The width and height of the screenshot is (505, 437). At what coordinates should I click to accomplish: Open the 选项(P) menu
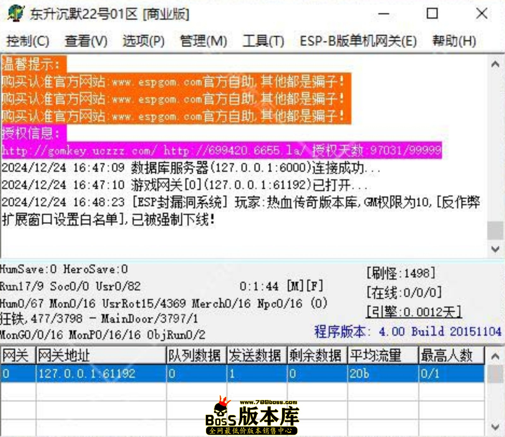tap(144, 41)
